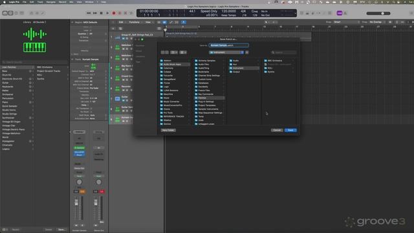Click the Revert button at Library bottom

click(16, 230)
